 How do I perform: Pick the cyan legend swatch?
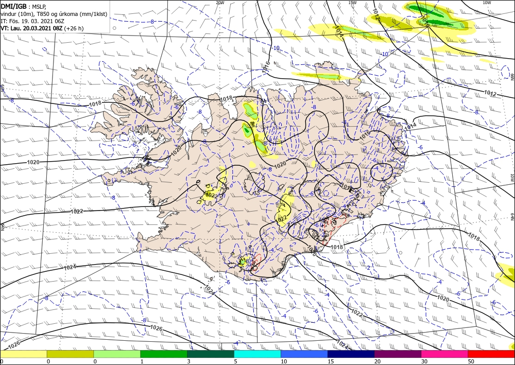pos(257,354)
